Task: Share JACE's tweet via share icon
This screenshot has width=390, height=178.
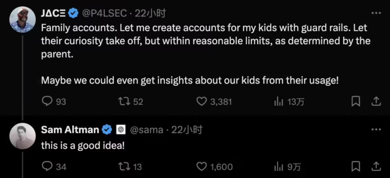Action: coord(376,101)
